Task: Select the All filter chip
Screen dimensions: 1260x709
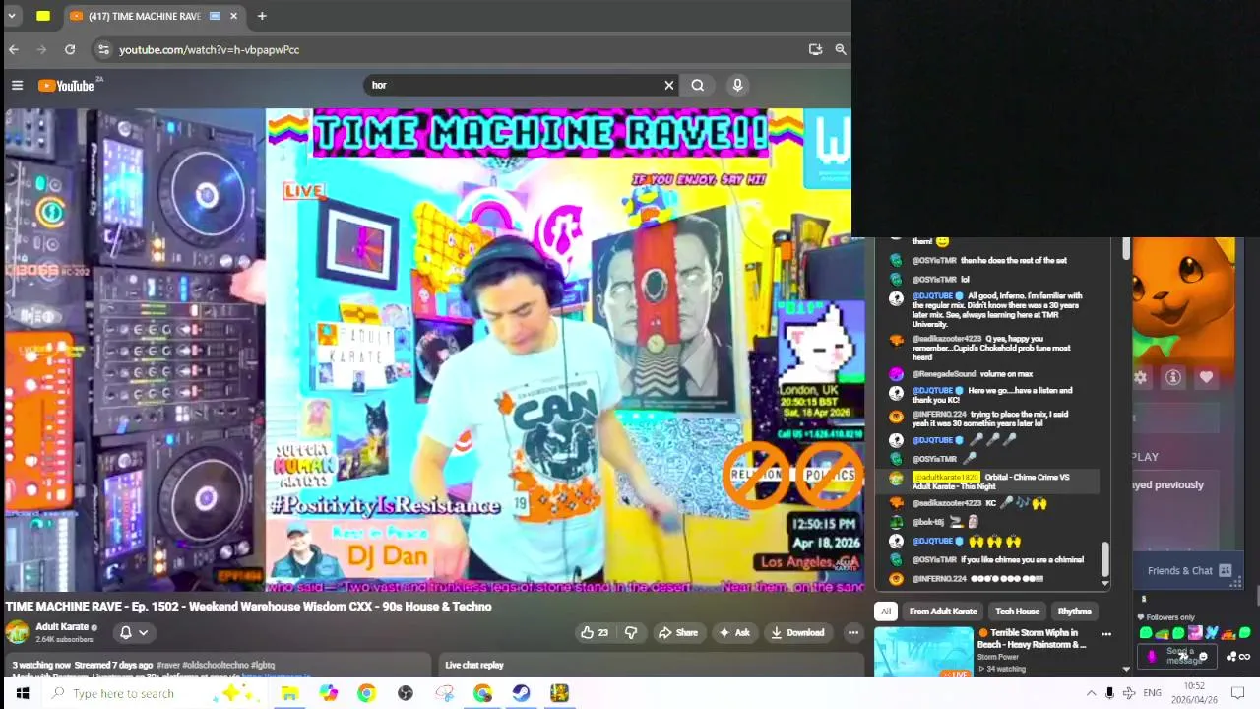Action: pyautogui.click(x=886, y=611)
